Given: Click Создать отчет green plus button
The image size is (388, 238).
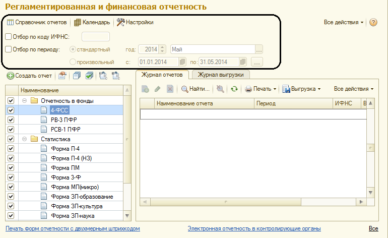Looking at the screenshot, I should (x=29, y=76).
